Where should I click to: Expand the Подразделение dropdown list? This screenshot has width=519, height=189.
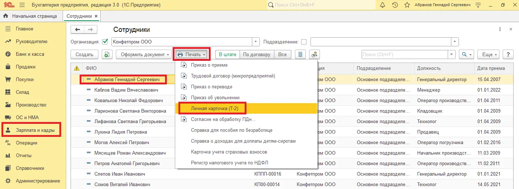click(455, 42)
